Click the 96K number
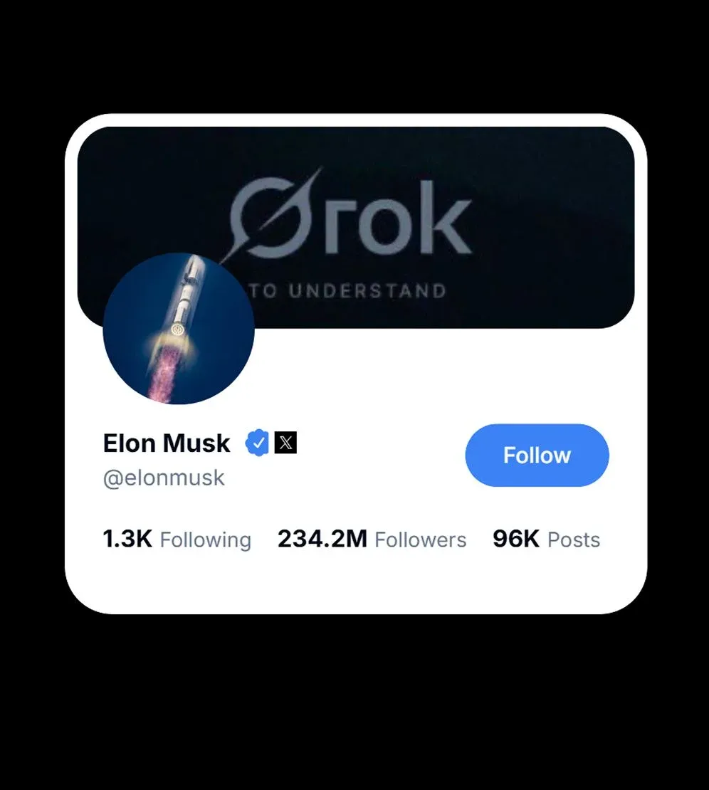The height and width of the screenshot is (790, 709). pos(516,539)
